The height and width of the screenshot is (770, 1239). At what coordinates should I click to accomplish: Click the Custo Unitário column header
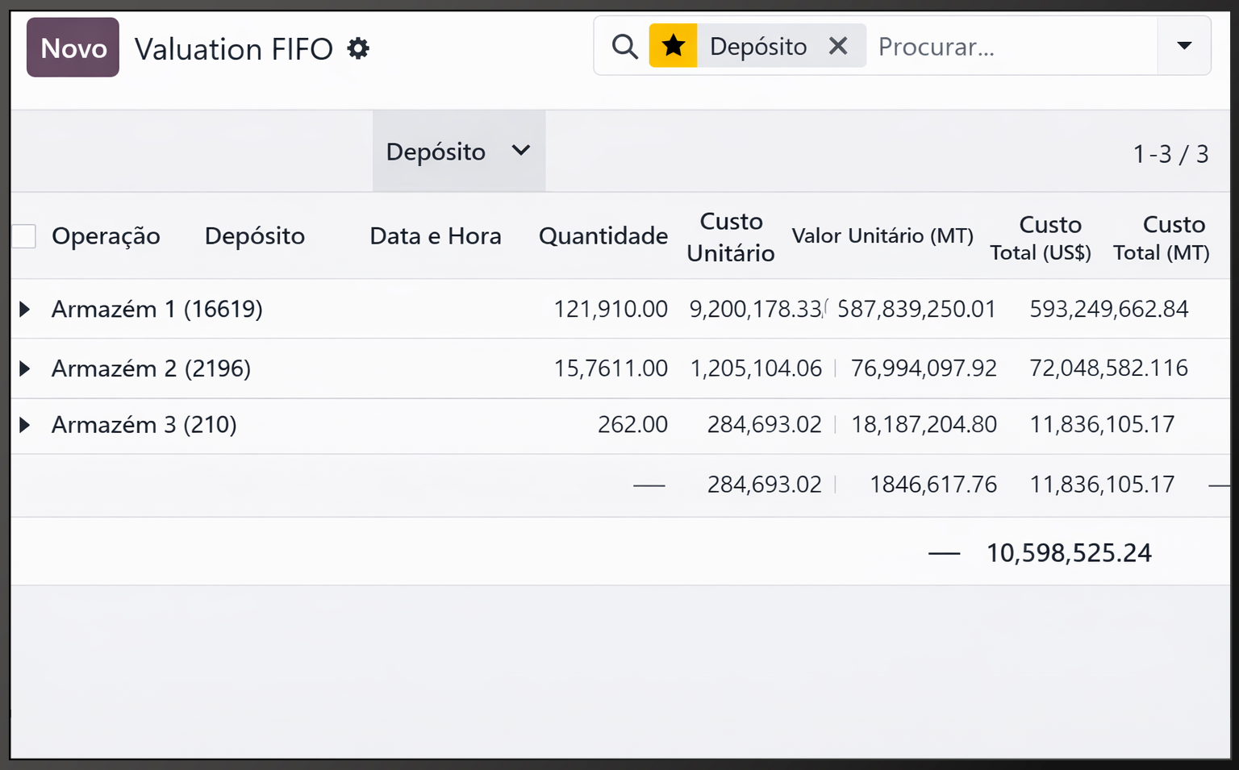pyautogui.click(x=731, y=237)
